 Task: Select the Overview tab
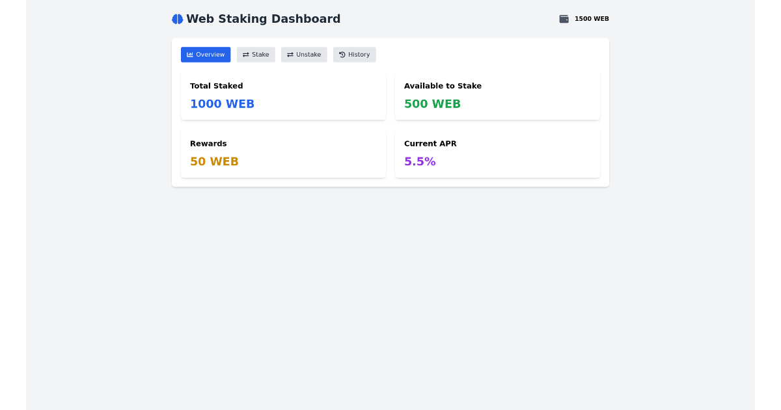(206, 55)
